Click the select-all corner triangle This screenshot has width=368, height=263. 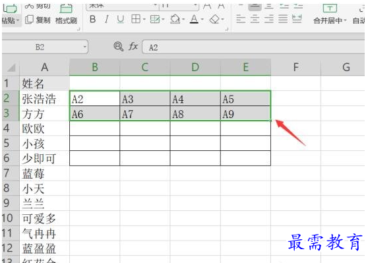pyautogui.click(x=11, y=68)
